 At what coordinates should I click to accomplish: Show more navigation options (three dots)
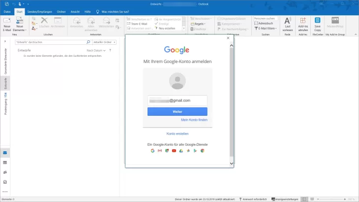point(5,192)
